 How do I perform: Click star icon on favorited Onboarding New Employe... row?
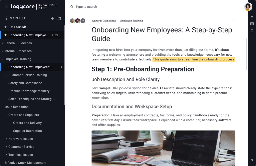(x=6, y=35)
